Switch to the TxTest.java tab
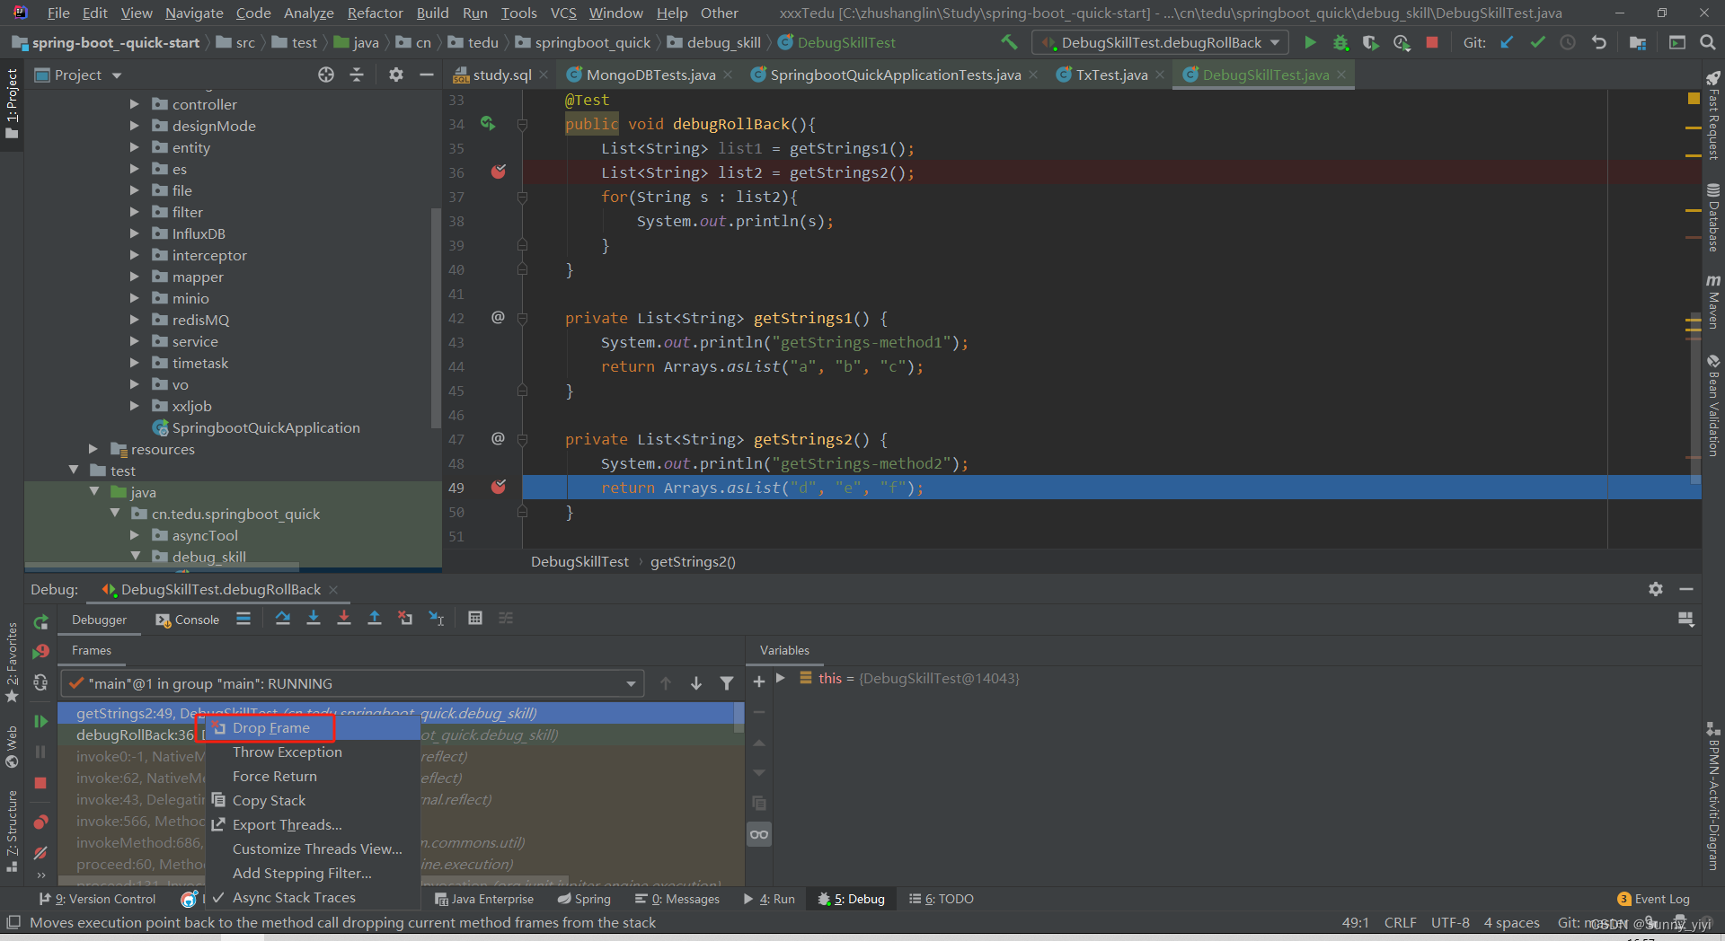Viewport: 1725px width, 941px height. 1111,75
